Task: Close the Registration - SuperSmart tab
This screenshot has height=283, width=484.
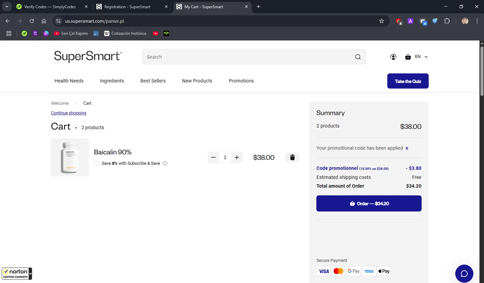Action: coord(166,7)
